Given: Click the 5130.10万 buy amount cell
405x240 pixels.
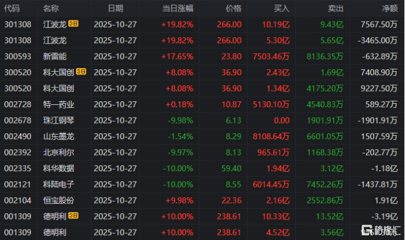Looking at the screenshot, I should 271,104.
